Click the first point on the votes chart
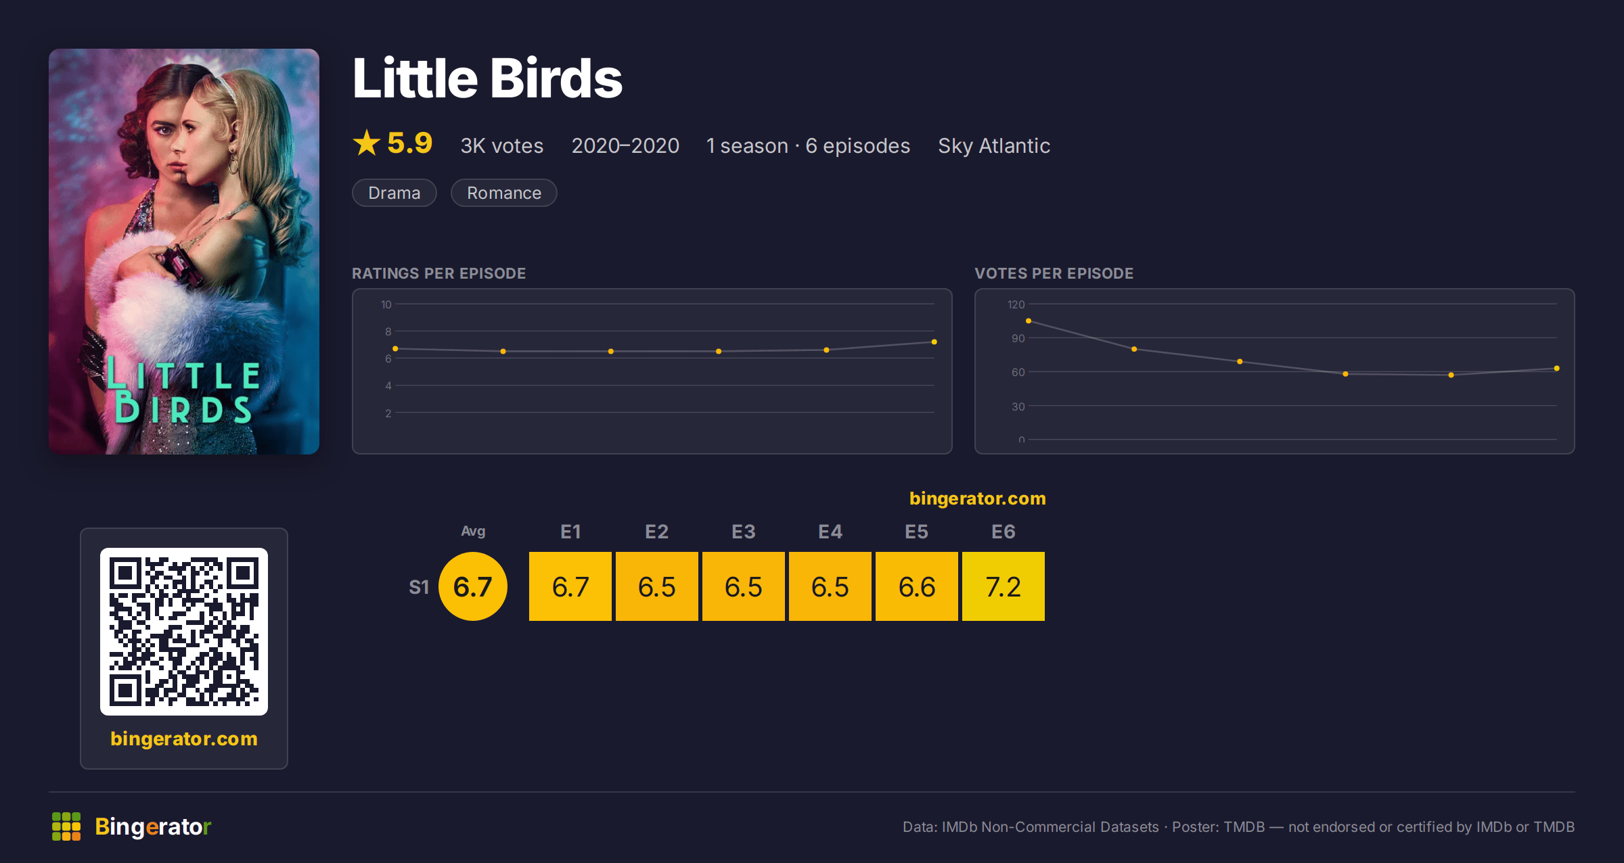 point(1029,321)
